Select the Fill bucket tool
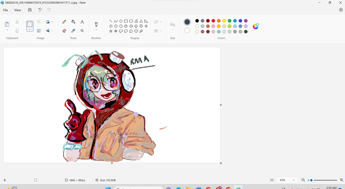Viewport: 345px width, 189px height. [73, 22]
